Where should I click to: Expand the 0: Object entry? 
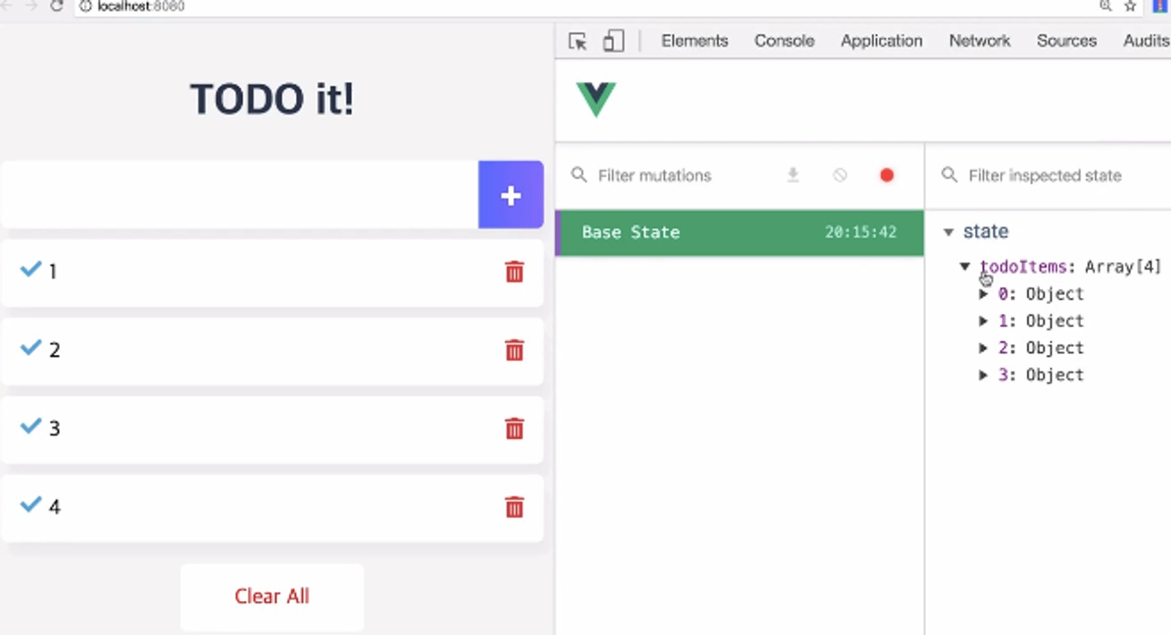pyautogui.click(x=983, y=293)
